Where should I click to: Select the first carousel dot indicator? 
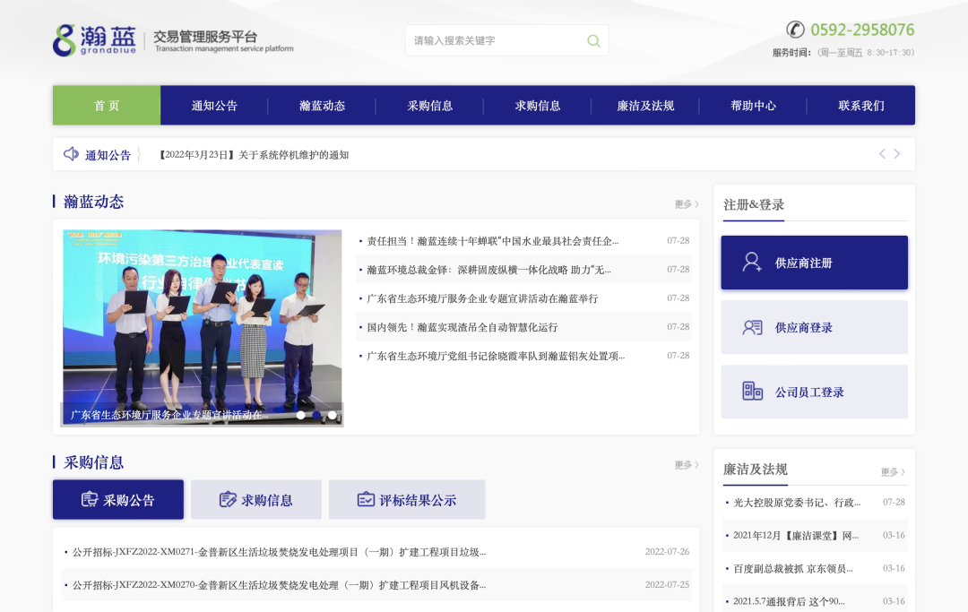[300, 415]
